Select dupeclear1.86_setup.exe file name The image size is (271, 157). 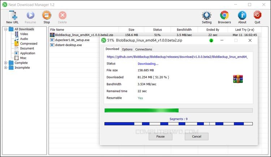pyautogui.click(x=72, y=40)
